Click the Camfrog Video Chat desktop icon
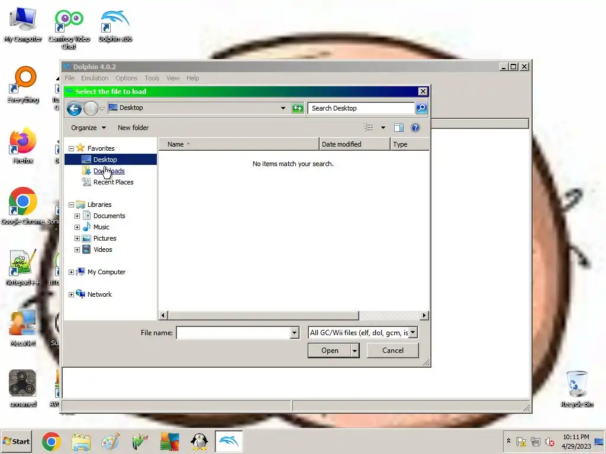 tap(69, 28)
